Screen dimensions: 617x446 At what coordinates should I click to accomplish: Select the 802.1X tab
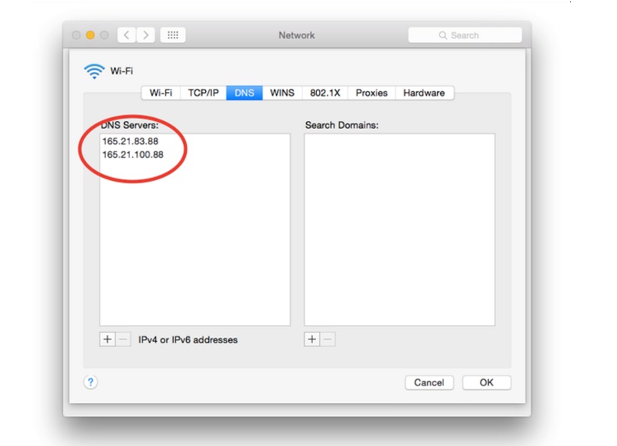325,93
